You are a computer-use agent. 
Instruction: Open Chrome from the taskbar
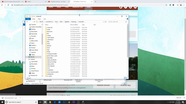(x=50, y=102)
